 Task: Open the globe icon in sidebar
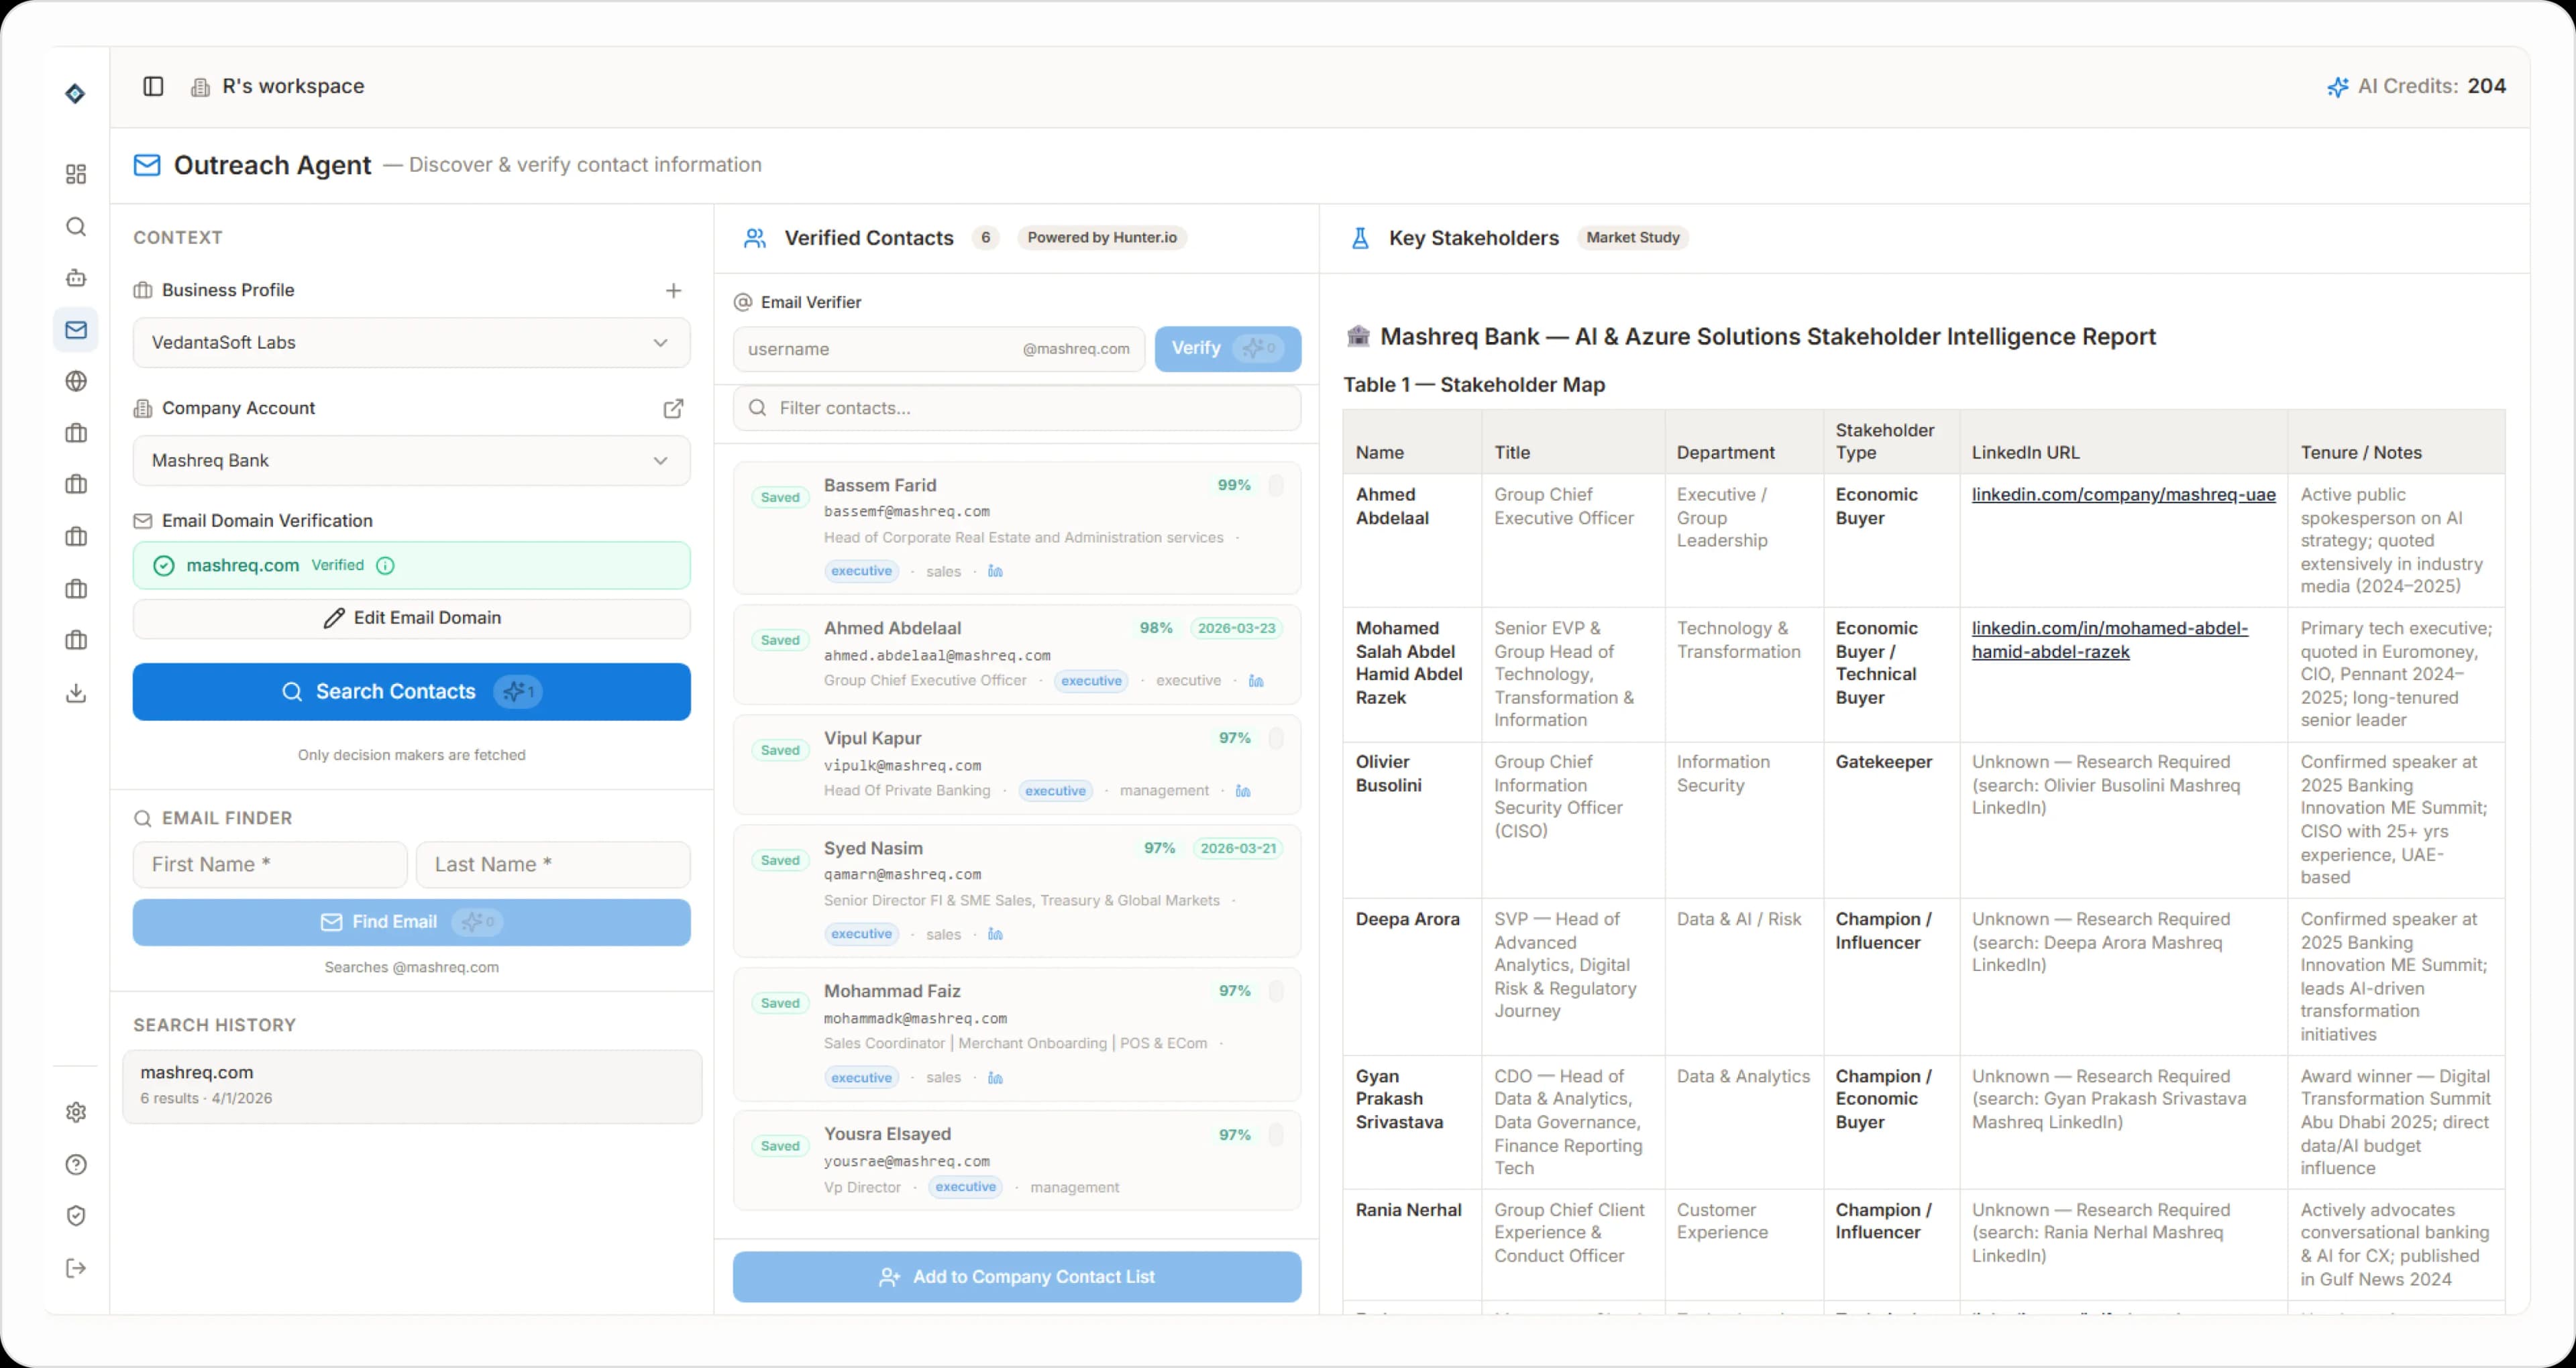(x=76, y=381)
